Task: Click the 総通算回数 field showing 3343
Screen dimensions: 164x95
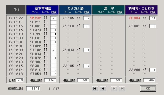Action: click(33, 89)
